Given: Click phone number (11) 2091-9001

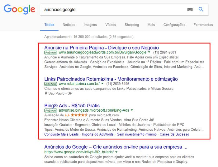Looking at the screenshot, I should click(165, 52).
